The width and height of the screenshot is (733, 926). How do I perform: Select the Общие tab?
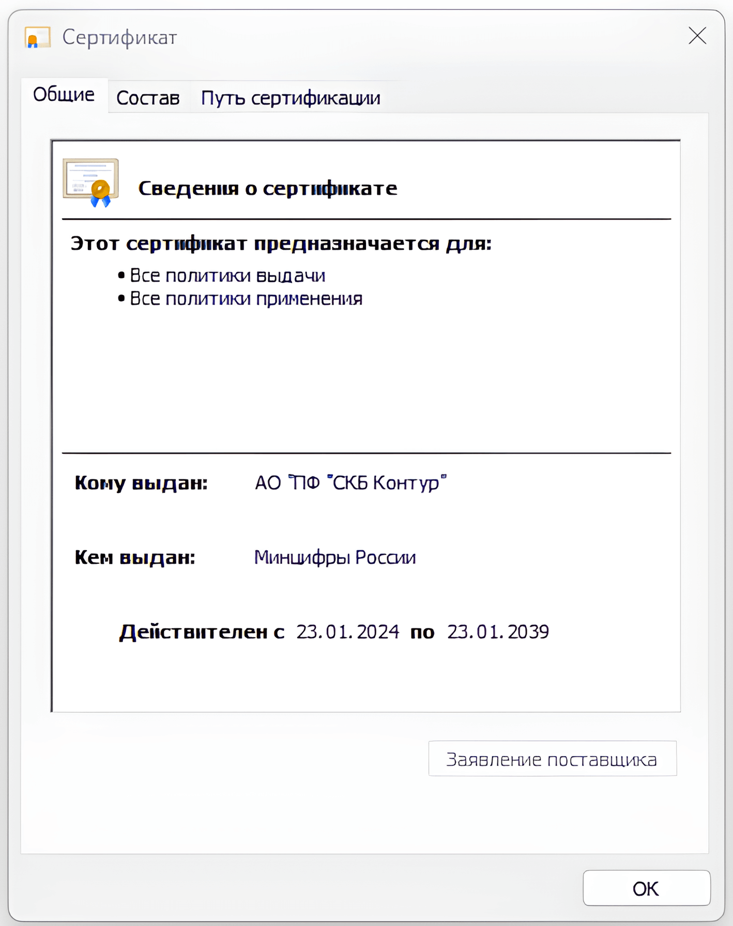click(x=64, y=95)
